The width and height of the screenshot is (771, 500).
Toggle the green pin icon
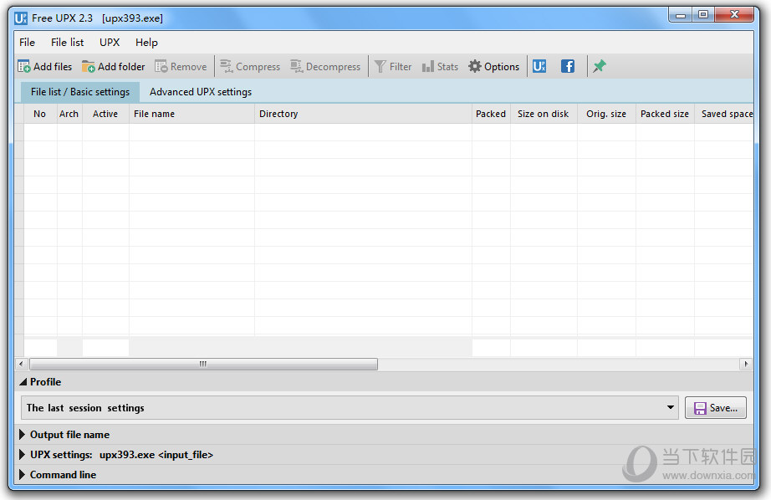click(x=600, y=66)
